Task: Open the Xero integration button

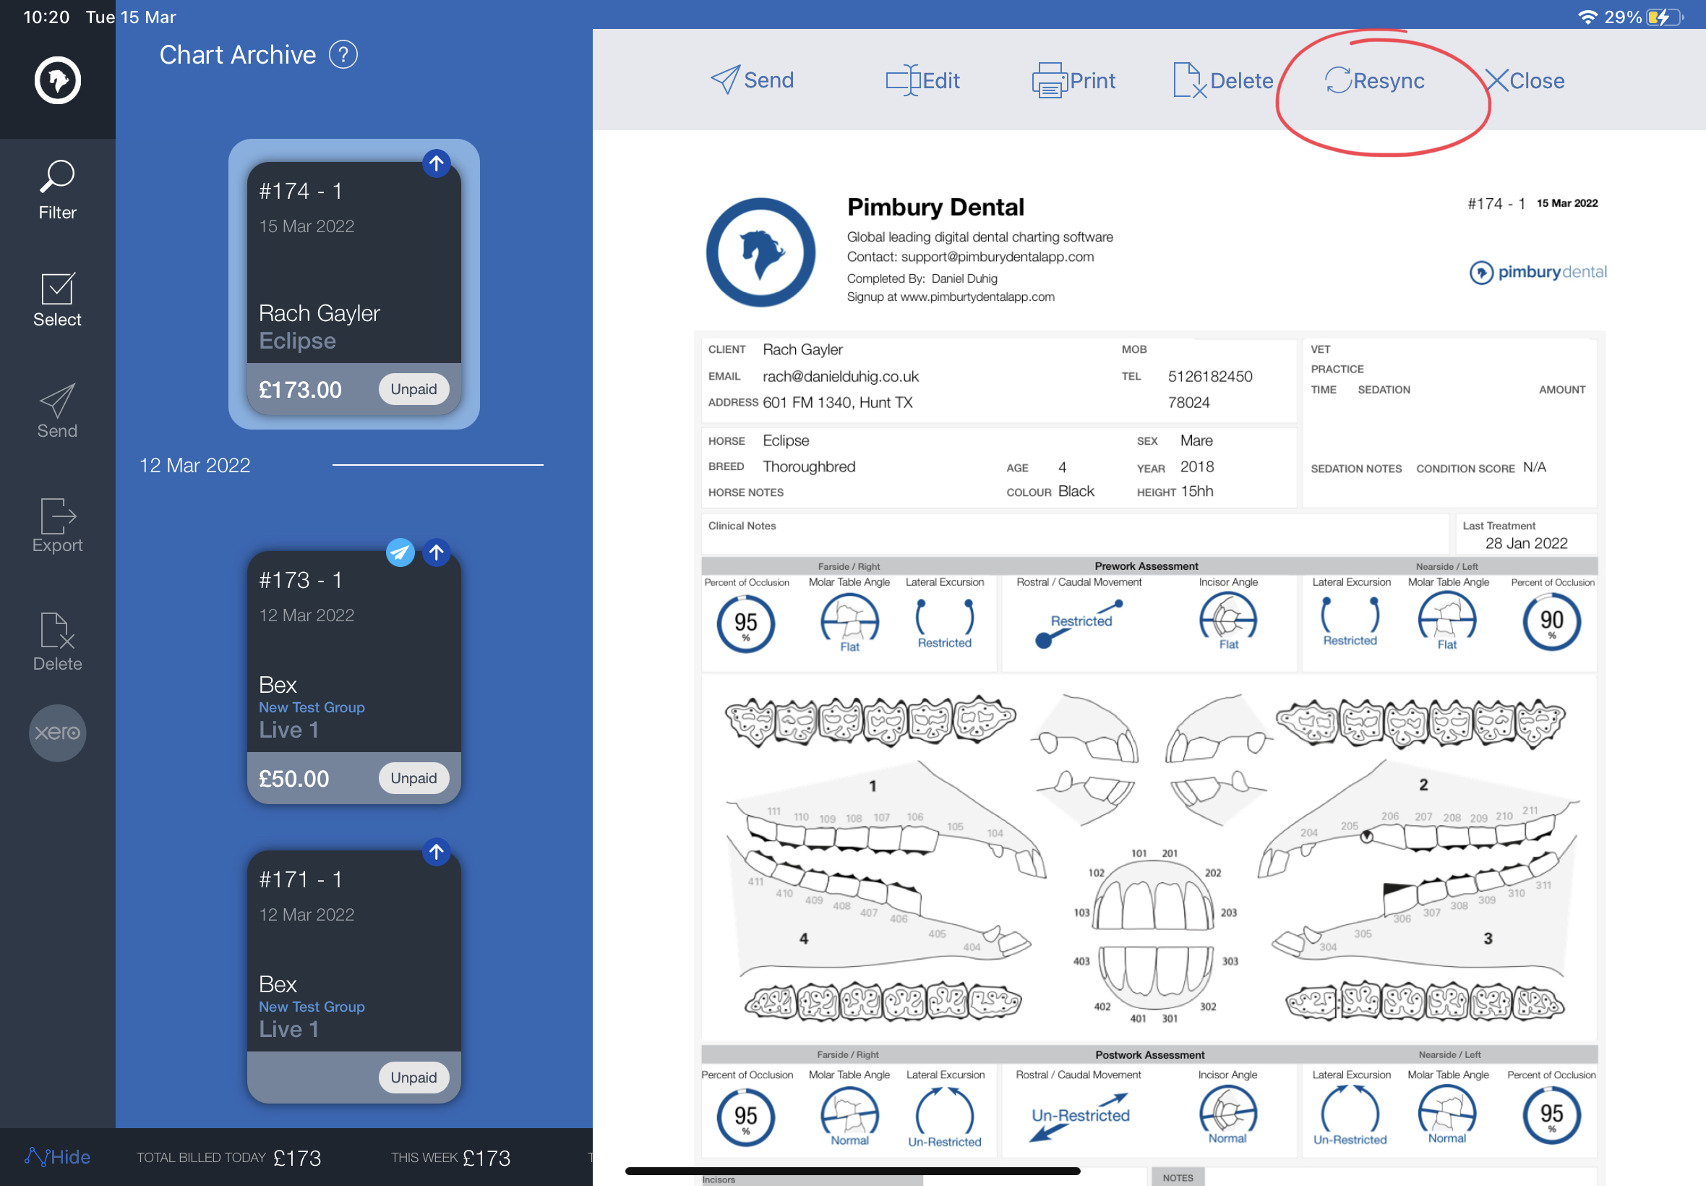Action: point(57,733)
